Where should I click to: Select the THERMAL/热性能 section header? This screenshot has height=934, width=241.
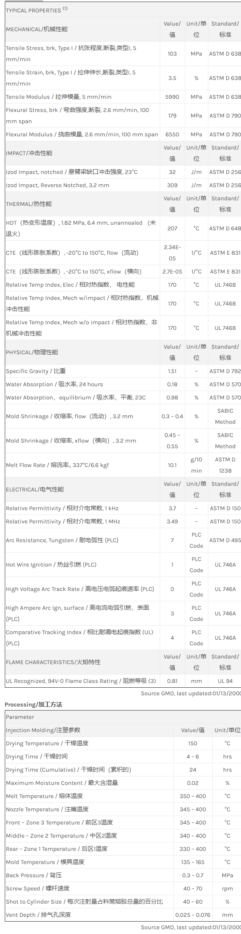(x=29, y=204)
